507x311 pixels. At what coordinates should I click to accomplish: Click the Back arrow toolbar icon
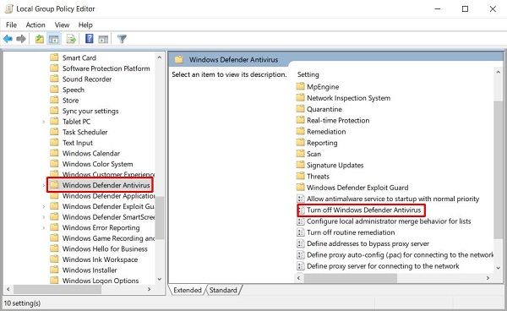tap(8, 39)
